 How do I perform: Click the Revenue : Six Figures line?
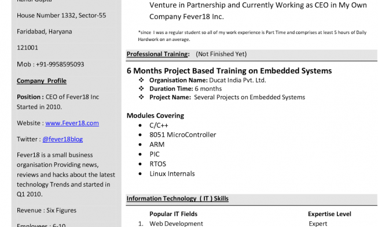click(x=46, y=210)
